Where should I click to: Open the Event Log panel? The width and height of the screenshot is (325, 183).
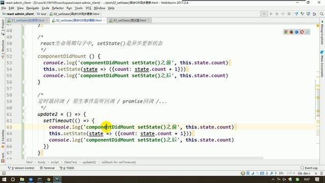[309, 168]
